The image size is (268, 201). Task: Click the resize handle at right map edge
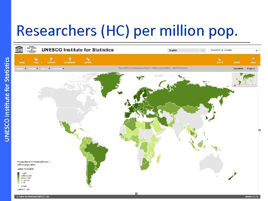click(259, 130)
